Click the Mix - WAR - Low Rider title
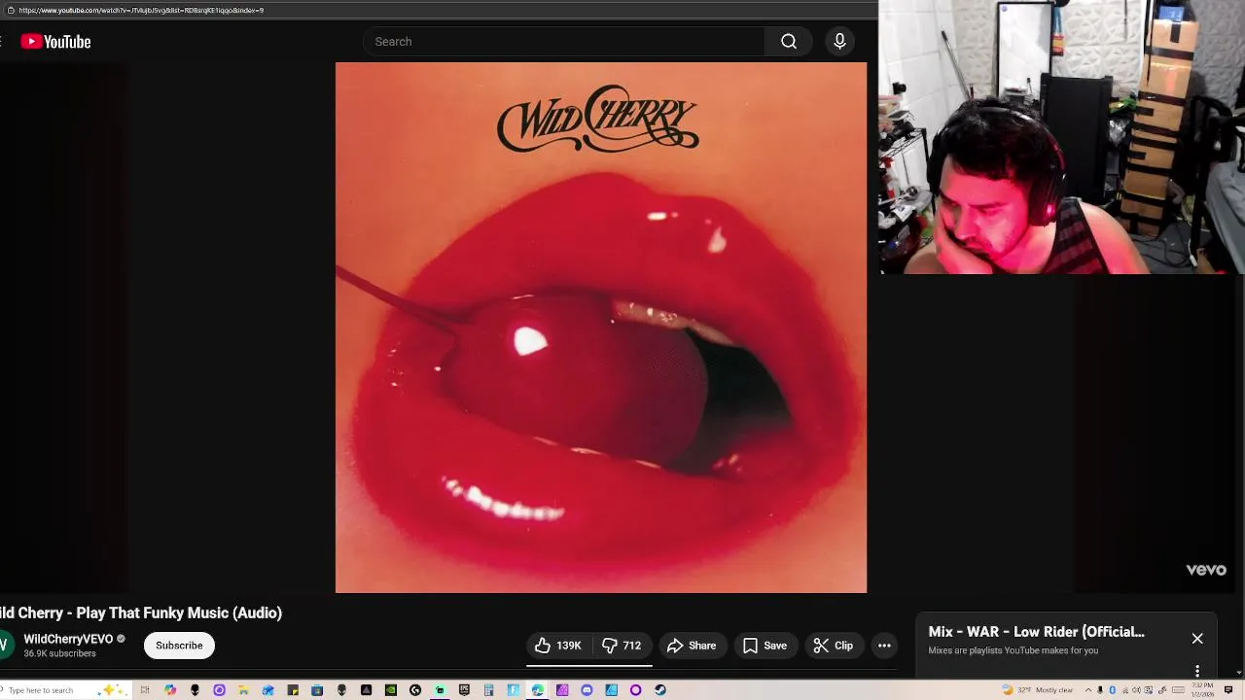This screenshot has height=700, width=1245. pos(1036,632)
